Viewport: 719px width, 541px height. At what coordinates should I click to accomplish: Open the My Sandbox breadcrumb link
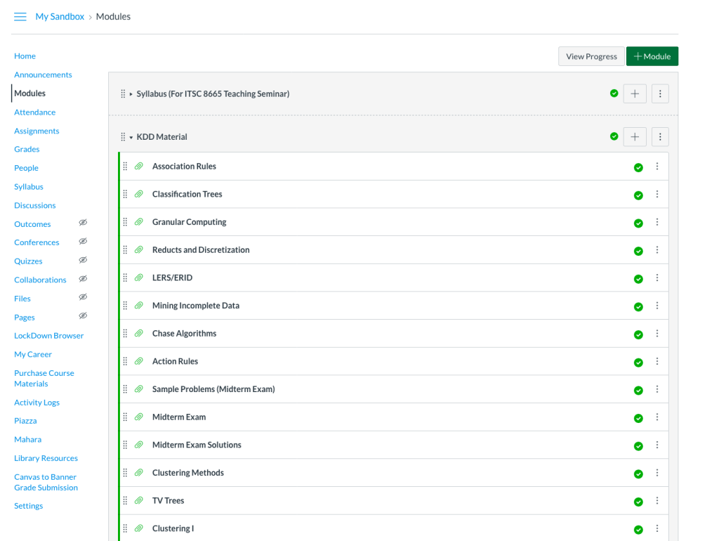pos(60,17)
